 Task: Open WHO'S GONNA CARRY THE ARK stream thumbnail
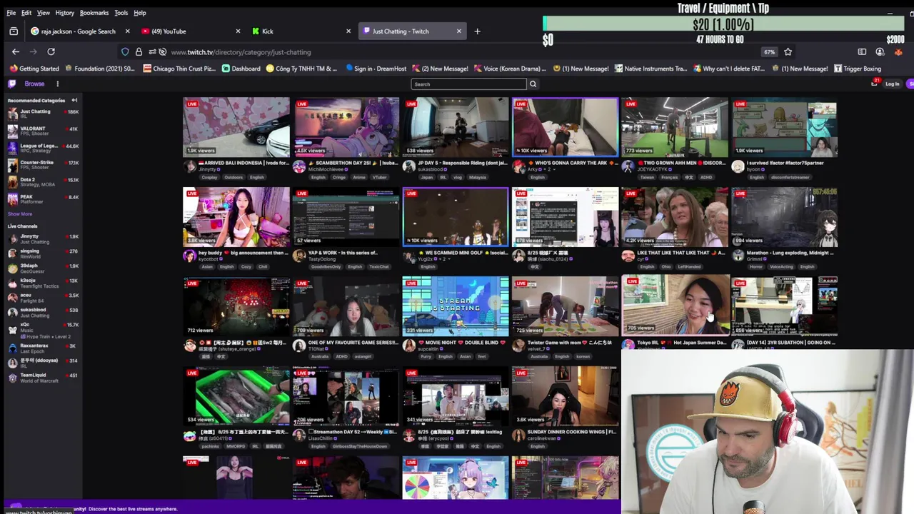pyautogui.click(x=565, y=127)
